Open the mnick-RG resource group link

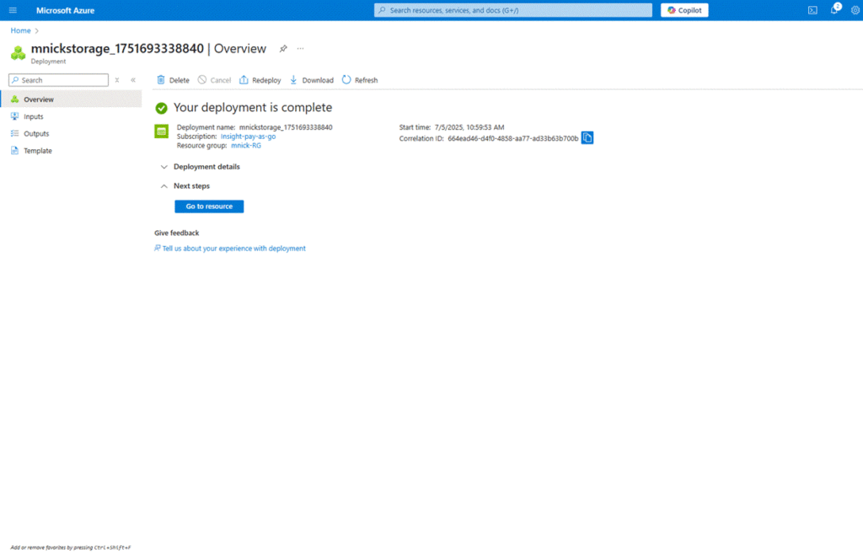pos(246,145)
